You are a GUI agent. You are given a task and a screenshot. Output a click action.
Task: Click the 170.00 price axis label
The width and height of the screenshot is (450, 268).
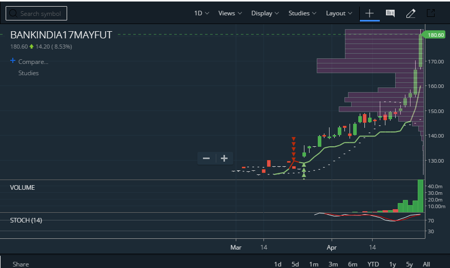pyautogui.click(x=436, y=61)
